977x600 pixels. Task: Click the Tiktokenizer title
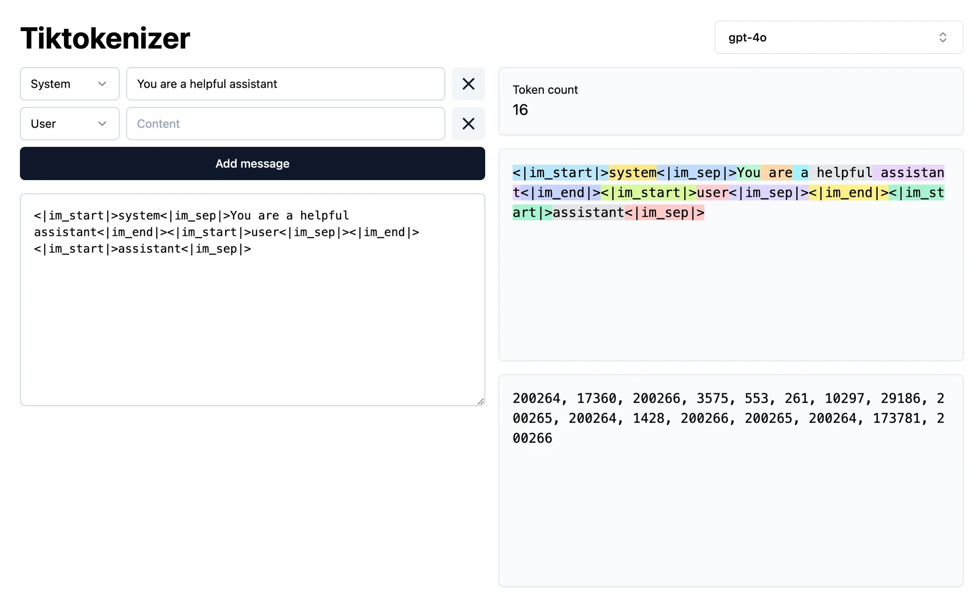click(x=105, y=38)
